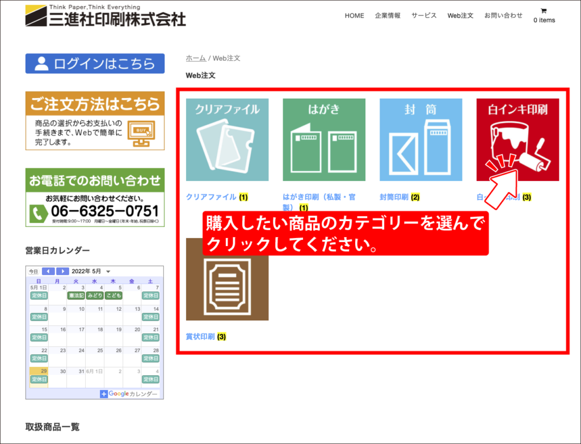This screenshot has height=444, width=581.
Task: Expand the 2022年 5月 date dropdown
Action: (x=108, y=272)
